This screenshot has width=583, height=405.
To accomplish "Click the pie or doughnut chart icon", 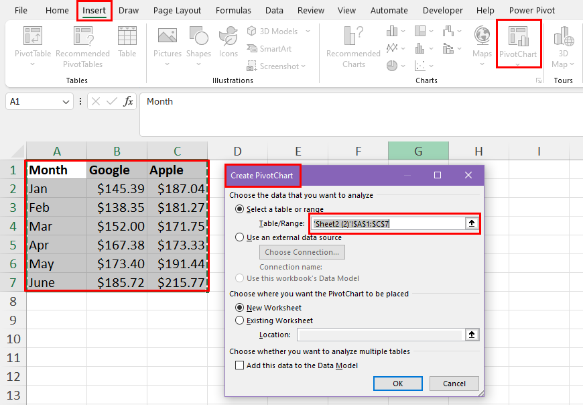I will (392, 66).
